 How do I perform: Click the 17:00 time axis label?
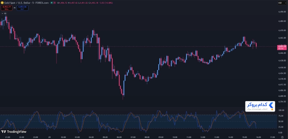pos(273,137)
